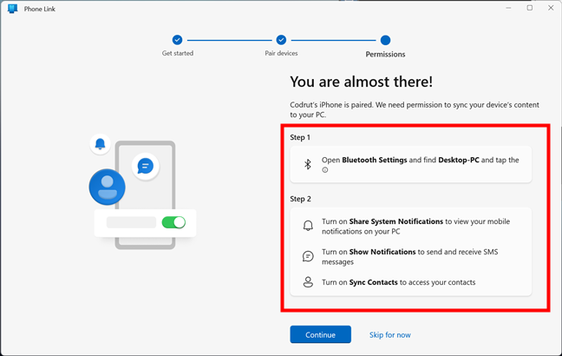Click the 'Phone Link' window title
This screenshot has height=356, width=562.
coord(40,9)
